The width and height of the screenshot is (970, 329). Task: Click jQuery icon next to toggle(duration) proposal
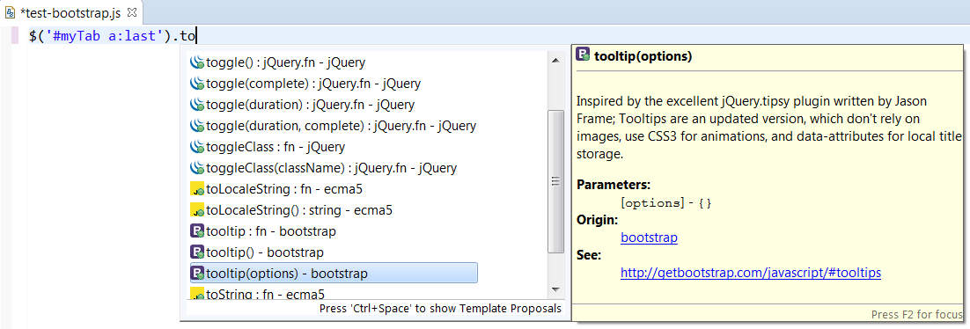click(197, 105)
